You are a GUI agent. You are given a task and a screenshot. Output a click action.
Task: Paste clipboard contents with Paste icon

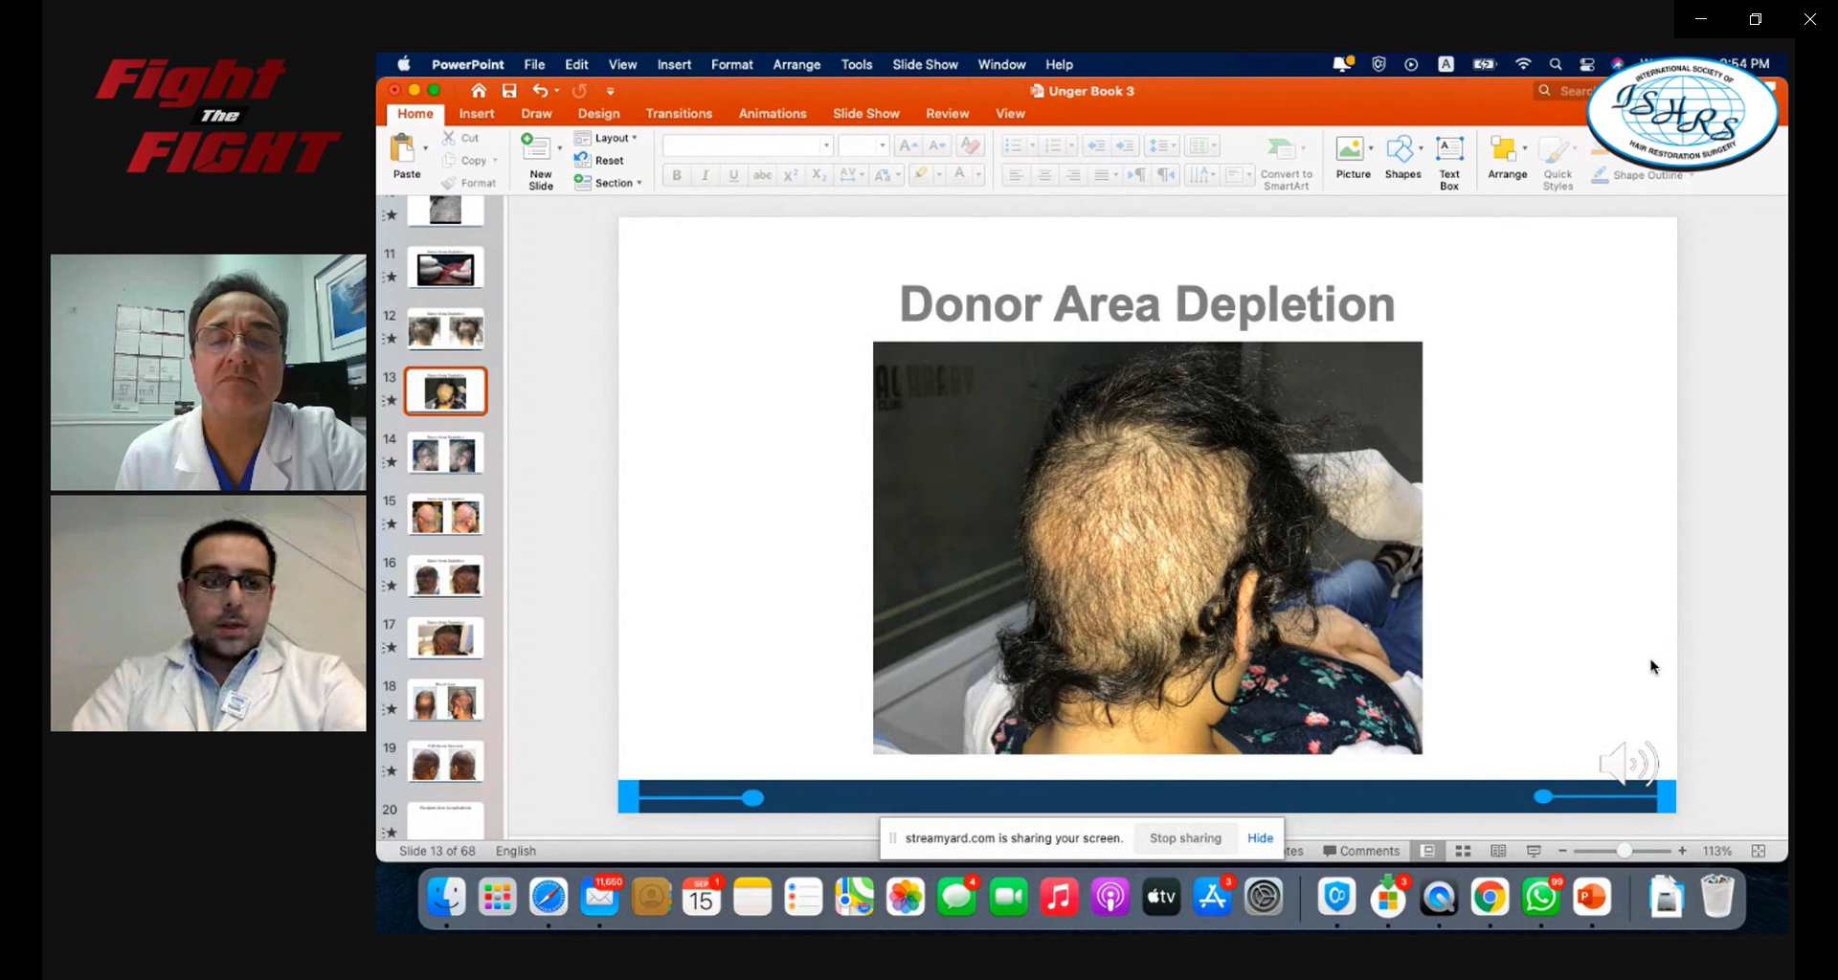403,149
